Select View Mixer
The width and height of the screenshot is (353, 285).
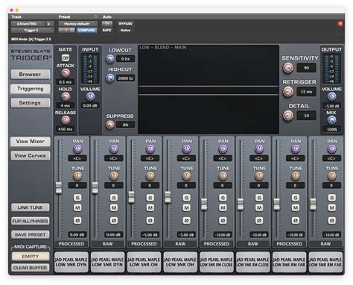[31, 142]
